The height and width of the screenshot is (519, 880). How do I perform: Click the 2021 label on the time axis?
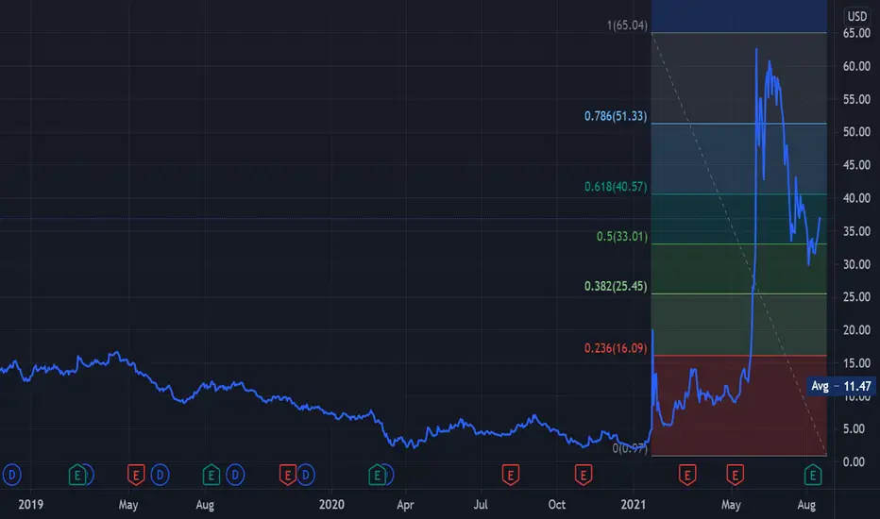click(x=633, y=505)
